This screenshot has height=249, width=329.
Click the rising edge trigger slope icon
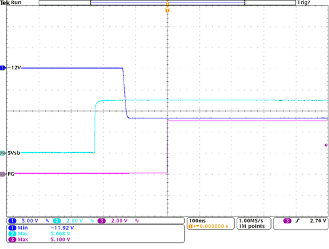point(297,221)
